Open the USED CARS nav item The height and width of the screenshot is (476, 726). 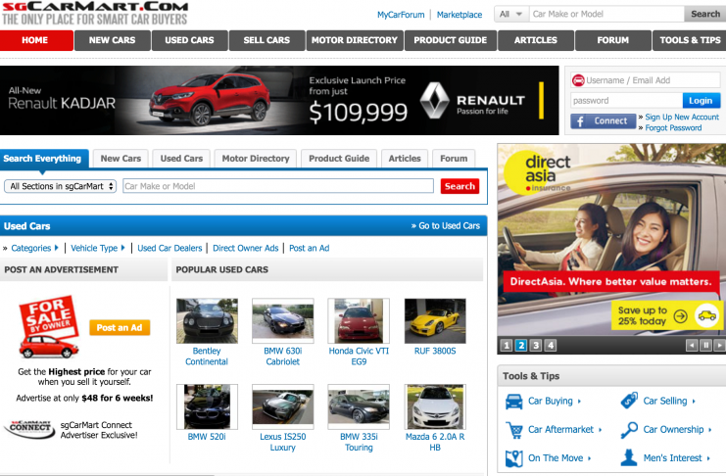pyautogui.click(x=190, y=40)
